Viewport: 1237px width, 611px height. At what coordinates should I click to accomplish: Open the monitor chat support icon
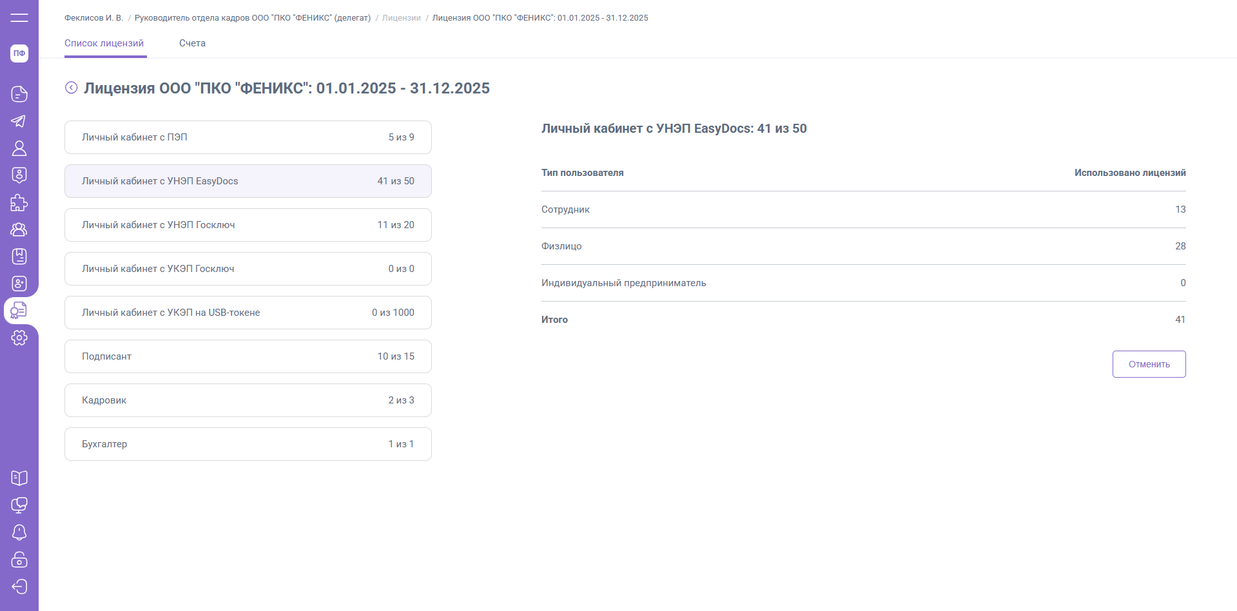(x=19, y=505)
